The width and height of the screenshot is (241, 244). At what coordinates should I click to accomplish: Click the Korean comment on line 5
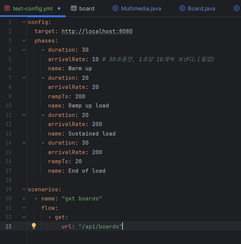[x=158, y=59]
